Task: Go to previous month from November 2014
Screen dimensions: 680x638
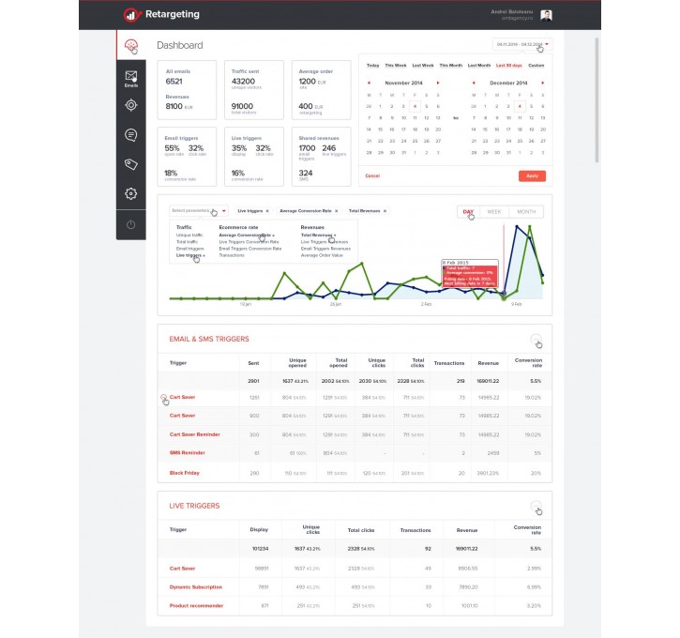Action: pos(369,83)
